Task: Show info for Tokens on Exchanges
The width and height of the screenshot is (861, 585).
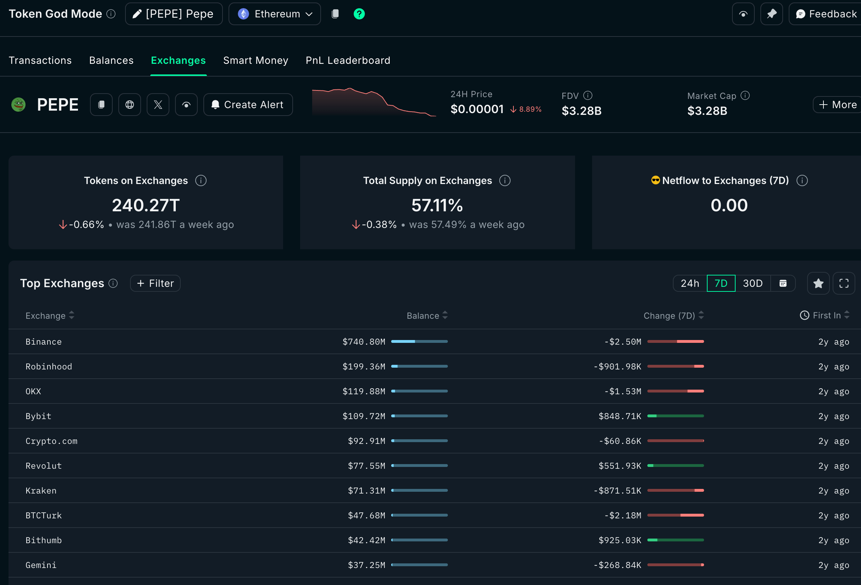Action: [x=201, y=180]
